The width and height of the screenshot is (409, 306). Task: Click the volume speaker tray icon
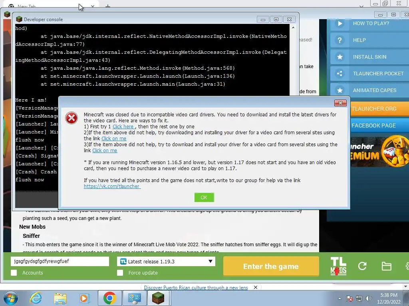click(x=369, y=298)
